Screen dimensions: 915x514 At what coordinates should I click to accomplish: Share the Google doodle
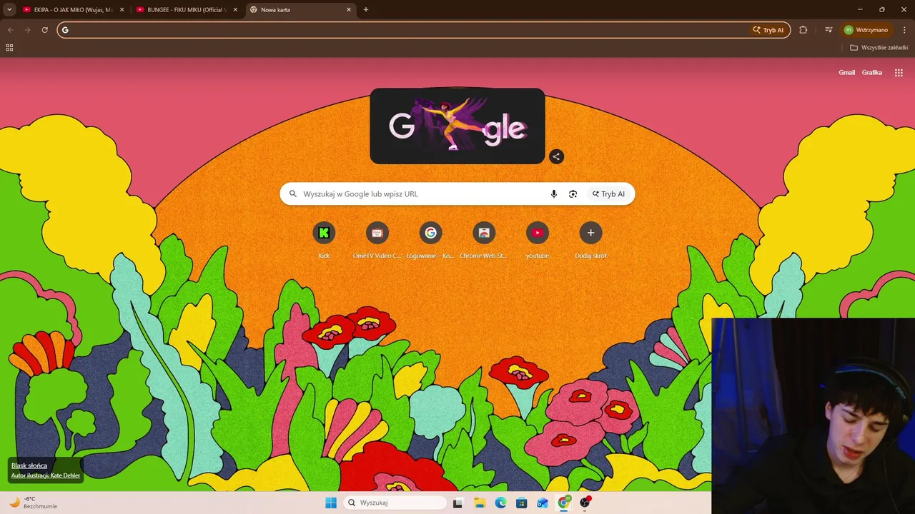point(556,156)
